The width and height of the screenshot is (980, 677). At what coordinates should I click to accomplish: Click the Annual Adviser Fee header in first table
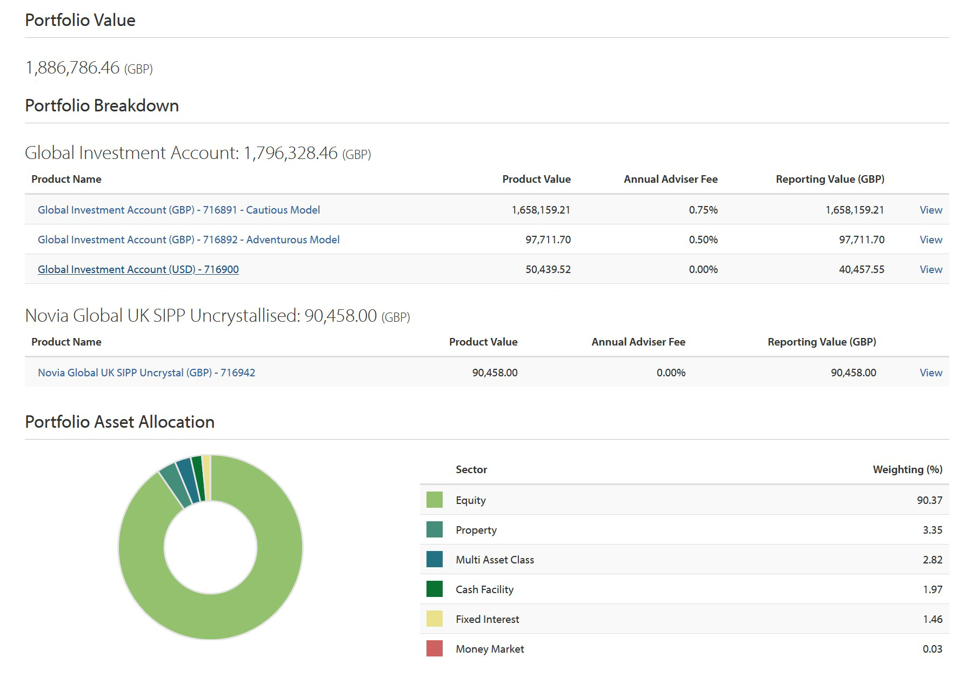670,179
